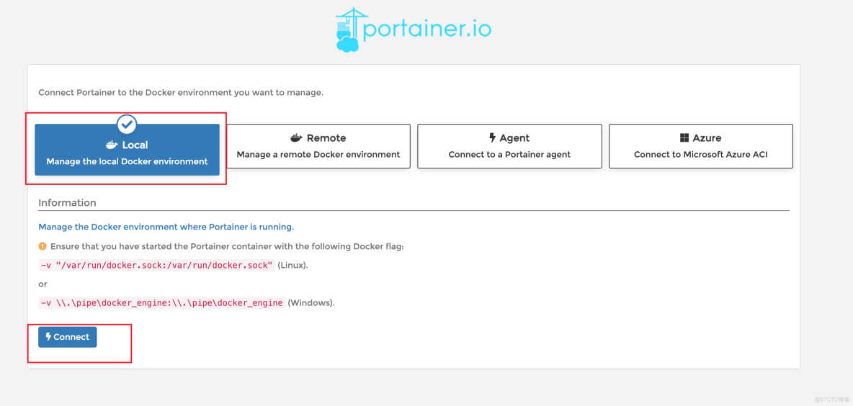Pick the Azure ACI option
The width and height of the screenshot is (853, 406).
(x=701, y=146)
